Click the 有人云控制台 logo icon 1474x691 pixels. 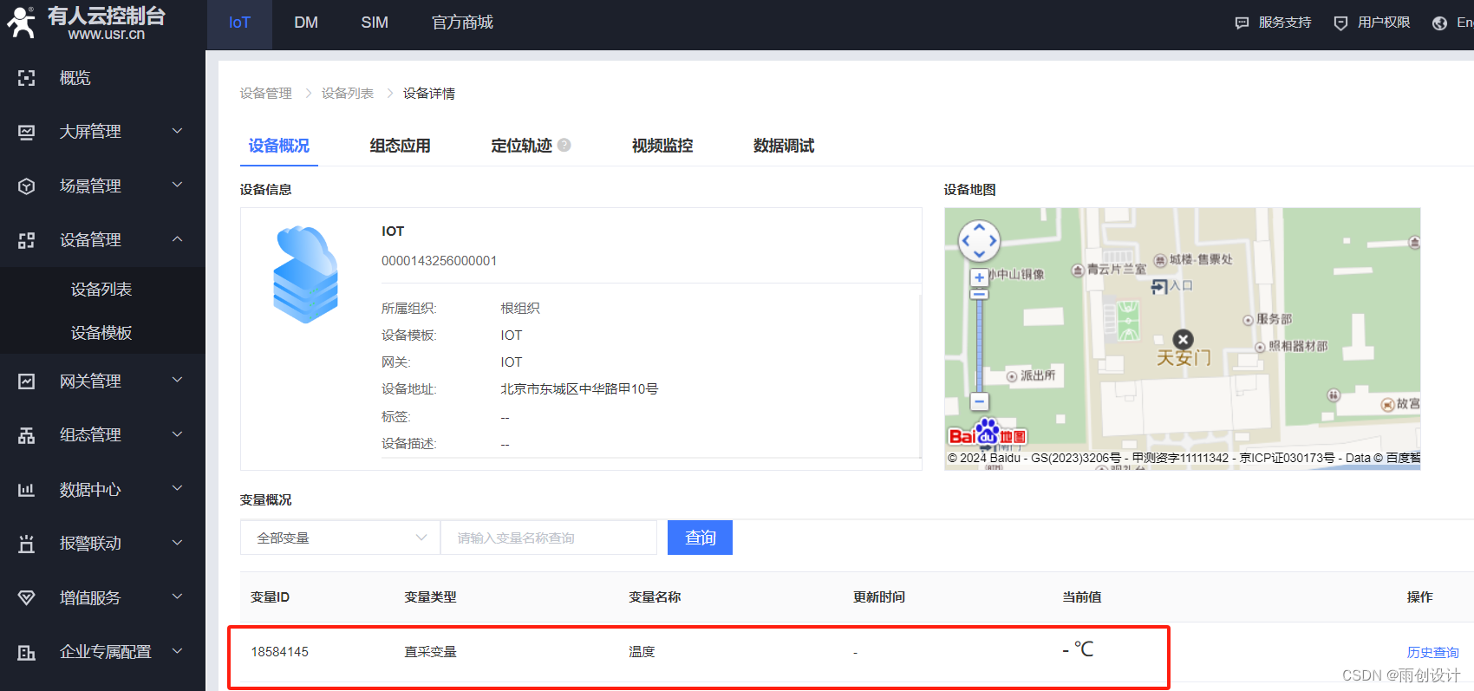coord(21,23)
